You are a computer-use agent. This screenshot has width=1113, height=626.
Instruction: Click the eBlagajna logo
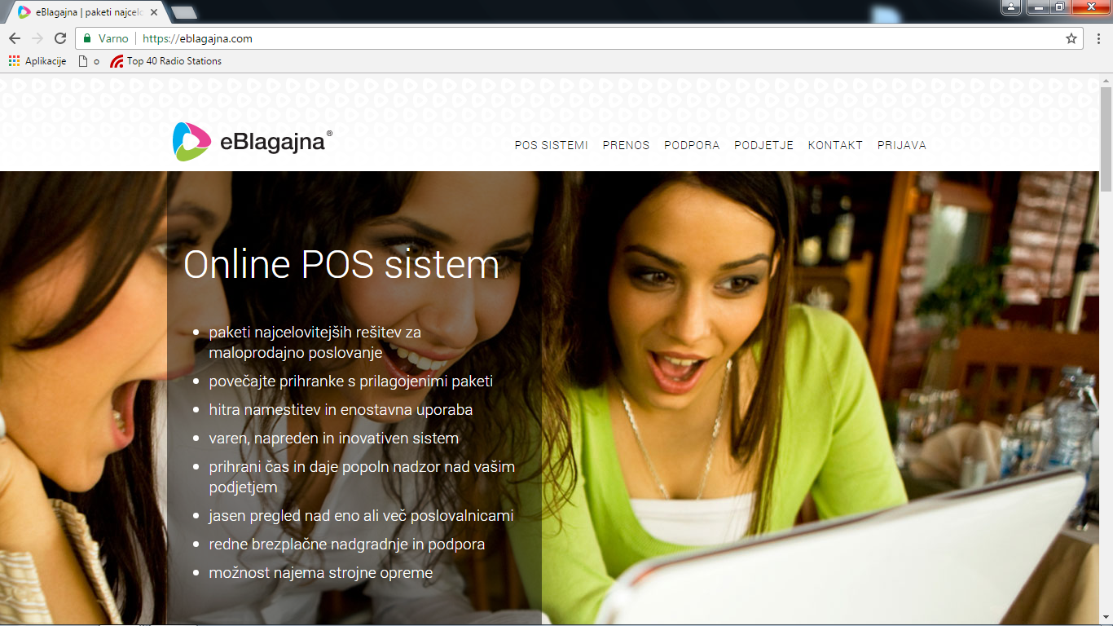coord(253,142)
